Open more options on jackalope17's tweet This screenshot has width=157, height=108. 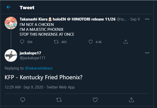pyautogui.click(x=147, y=53)
